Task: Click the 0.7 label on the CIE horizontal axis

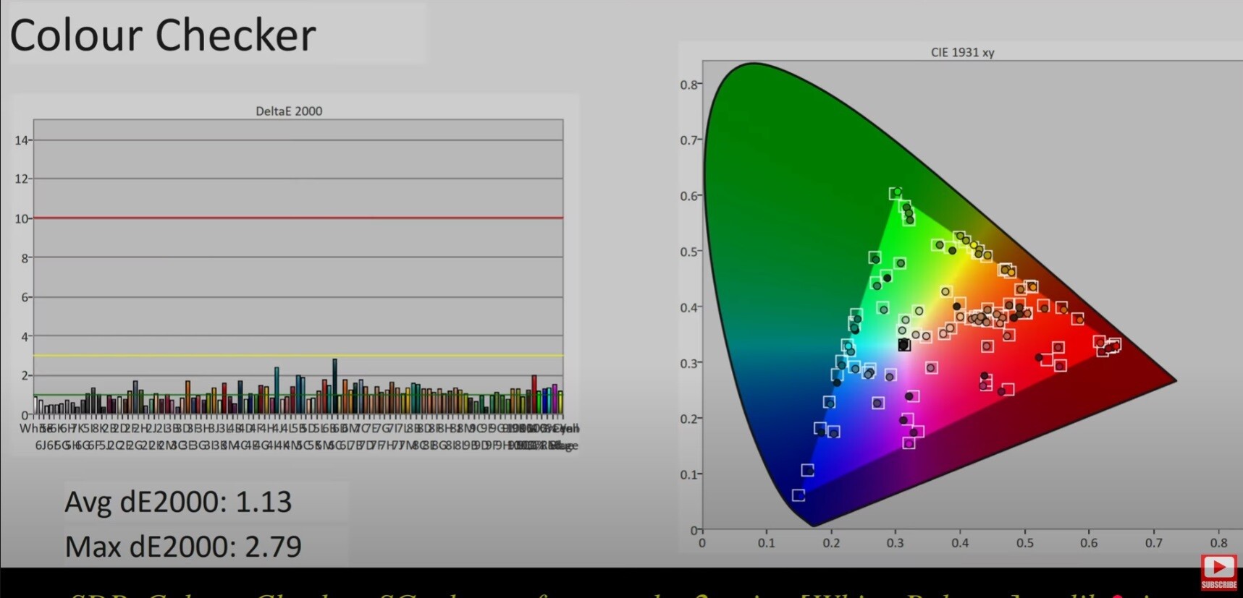Action: tap(1154, 543)
